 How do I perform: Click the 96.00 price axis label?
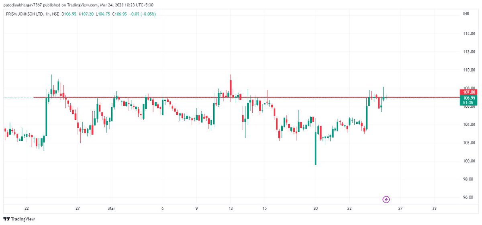point(469,197)
